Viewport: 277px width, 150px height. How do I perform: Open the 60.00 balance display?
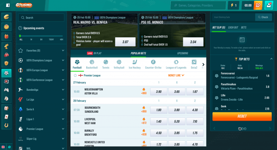(248, 5)
